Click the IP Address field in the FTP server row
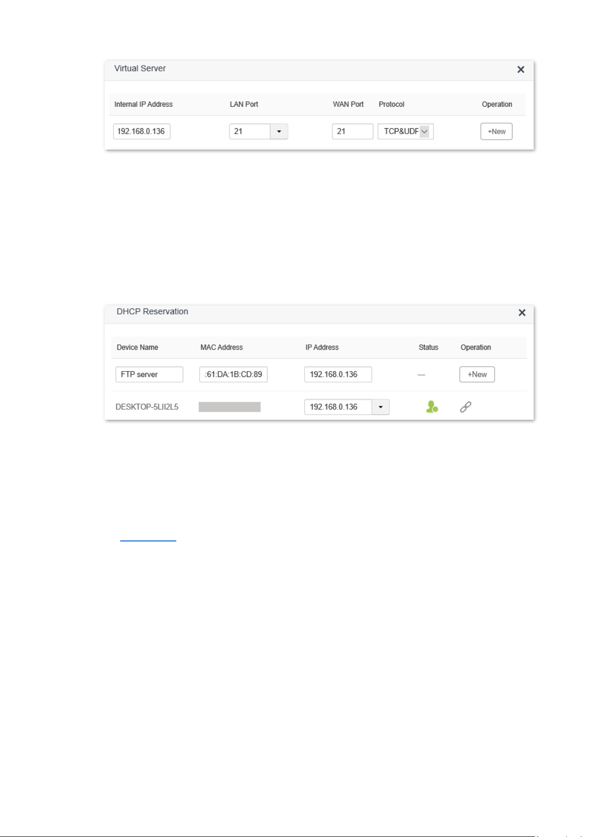 tap(338, 374)
